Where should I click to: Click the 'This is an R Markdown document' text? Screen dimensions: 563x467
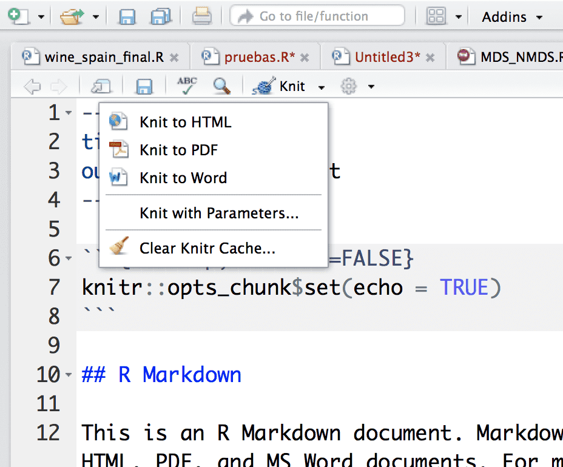tap(272, 433)
